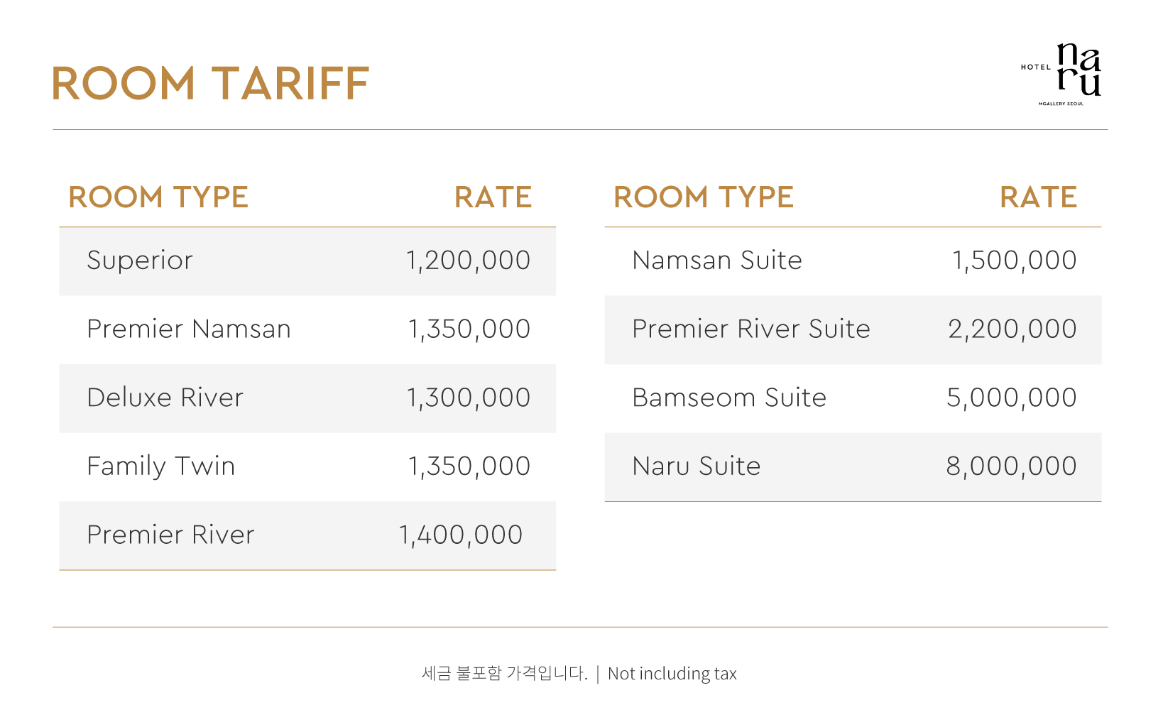Select the 5,000,000 Bamseom Suite rate
The width and height of the screenshot is (1163, 727).
coord(1012,398)
